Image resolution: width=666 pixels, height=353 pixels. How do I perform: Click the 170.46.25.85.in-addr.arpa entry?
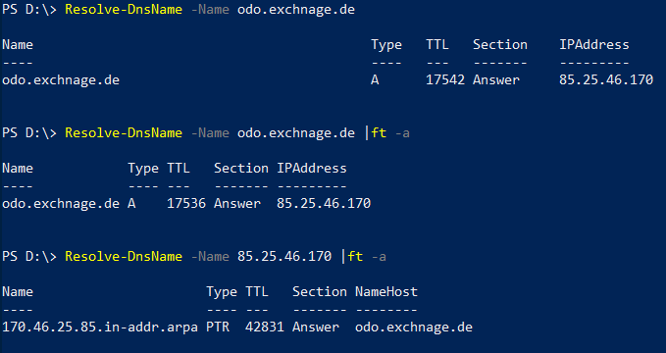point(100,328)
